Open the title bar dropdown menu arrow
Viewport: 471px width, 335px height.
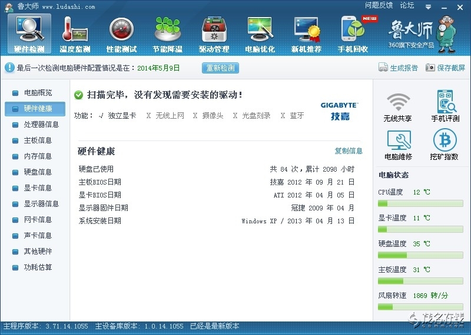point(429,7)
